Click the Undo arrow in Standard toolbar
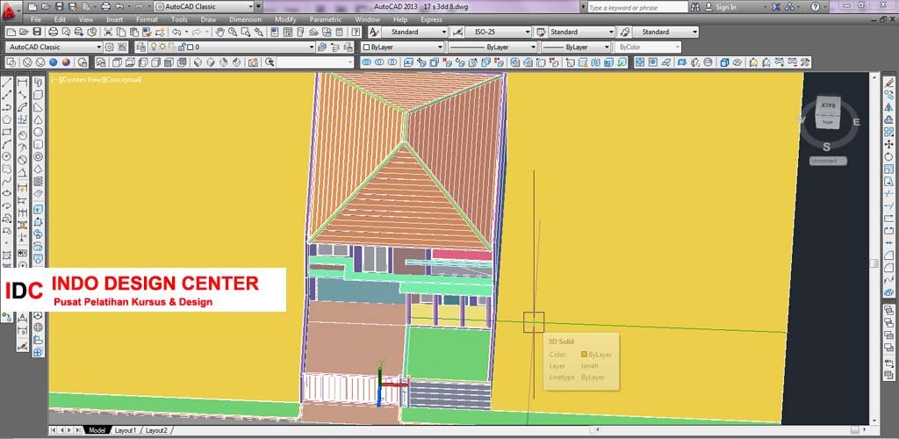Screen dimensions: 899x439 [176, 32]
